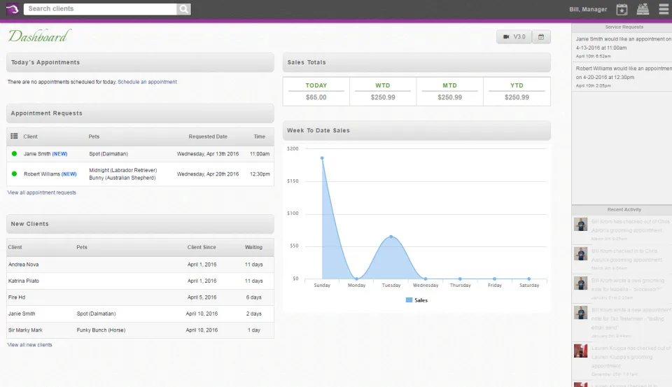This screenshot has height=387, width=672.
Task: Select Sir Marky Mark in New Clients
Action: [25, 330]
